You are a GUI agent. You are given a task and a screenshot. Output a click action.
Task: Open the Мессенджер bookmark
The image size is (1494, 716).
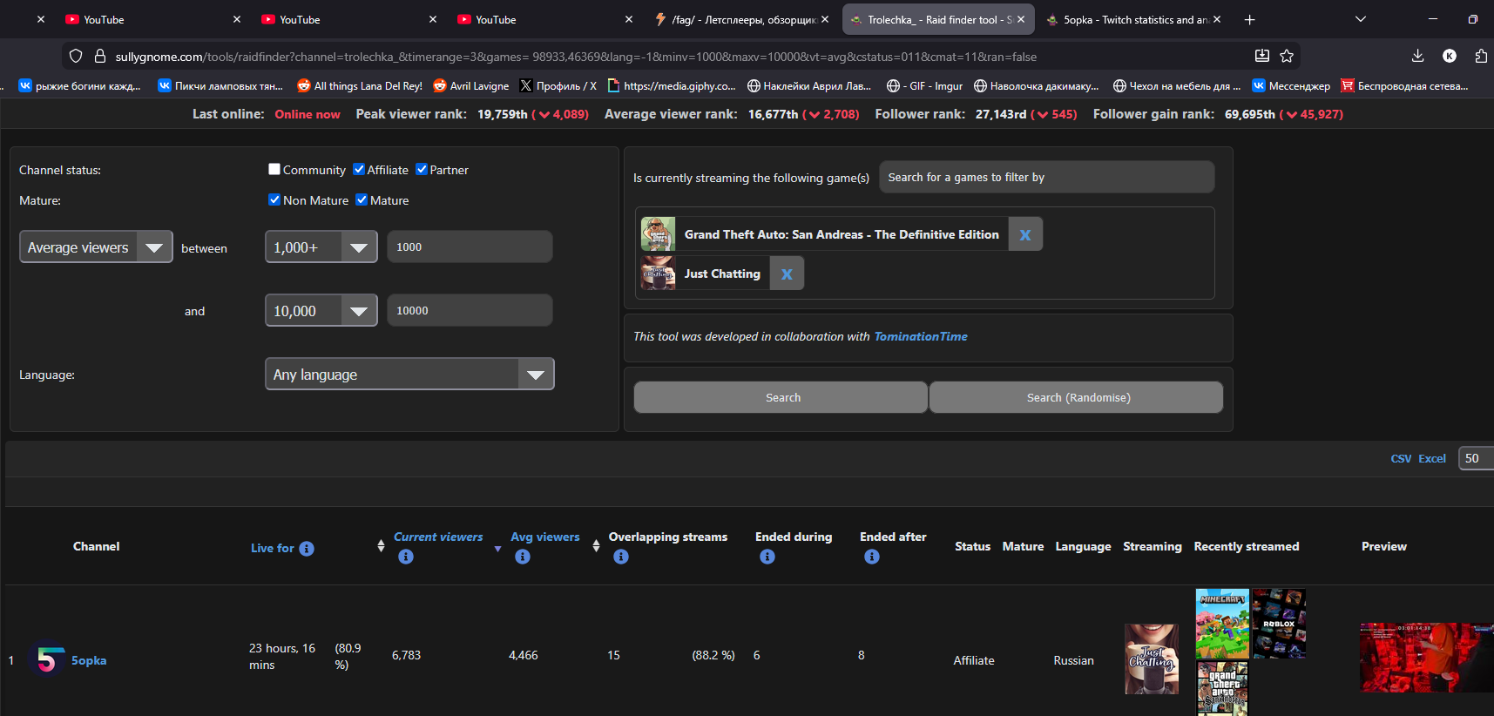pyautogui.click(x=1291, y=85)
